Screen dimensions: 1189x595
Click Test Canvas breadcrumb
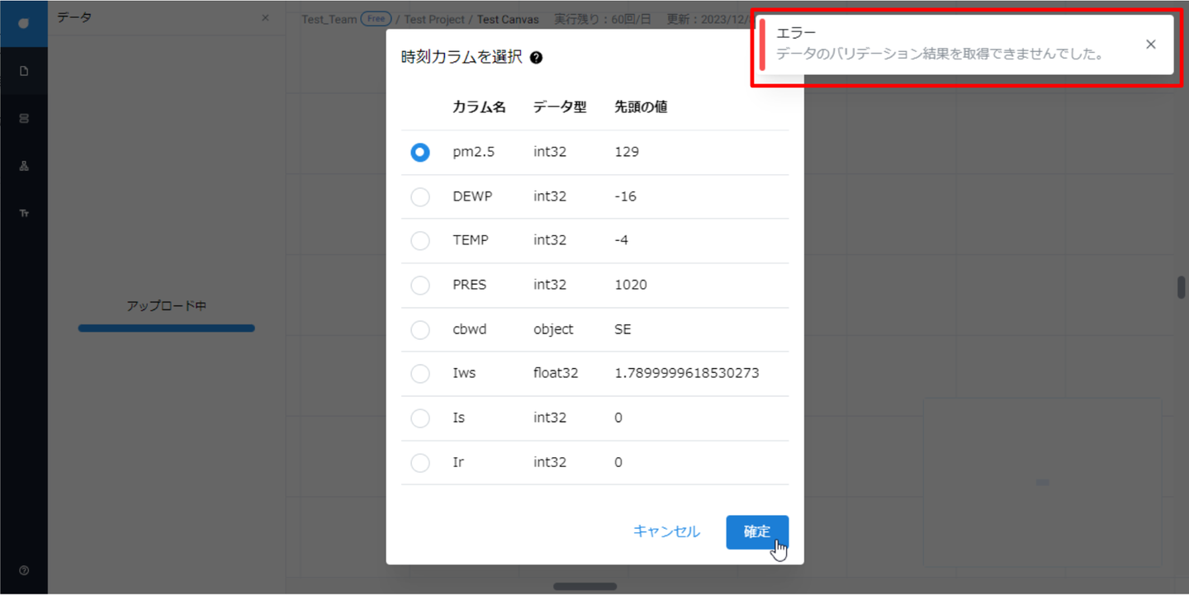(x=508, y=19)
